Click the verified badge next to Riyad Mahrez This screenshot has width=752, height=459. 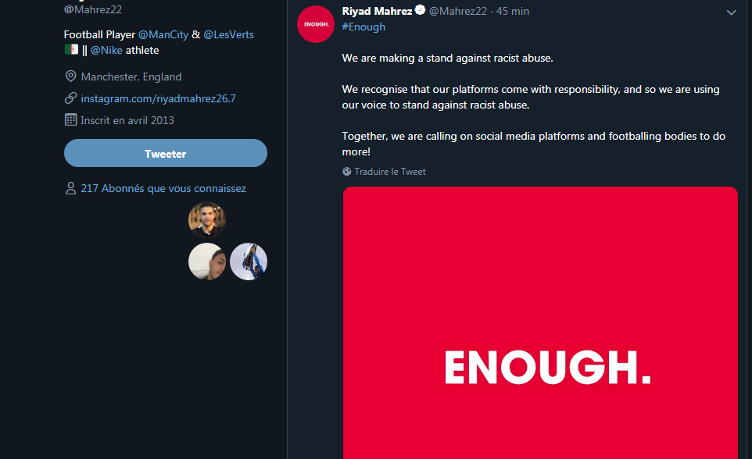click(x=420, y=11)
